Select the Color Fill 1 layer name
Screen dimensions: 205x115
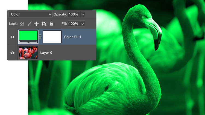[x=72, y=37]
